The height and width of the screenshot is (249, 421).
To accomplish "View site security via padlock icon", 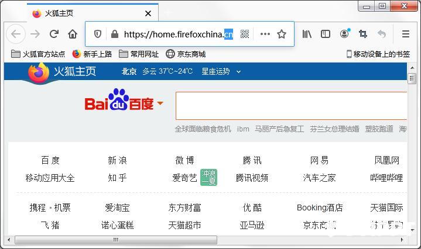I will click(115, 34).
